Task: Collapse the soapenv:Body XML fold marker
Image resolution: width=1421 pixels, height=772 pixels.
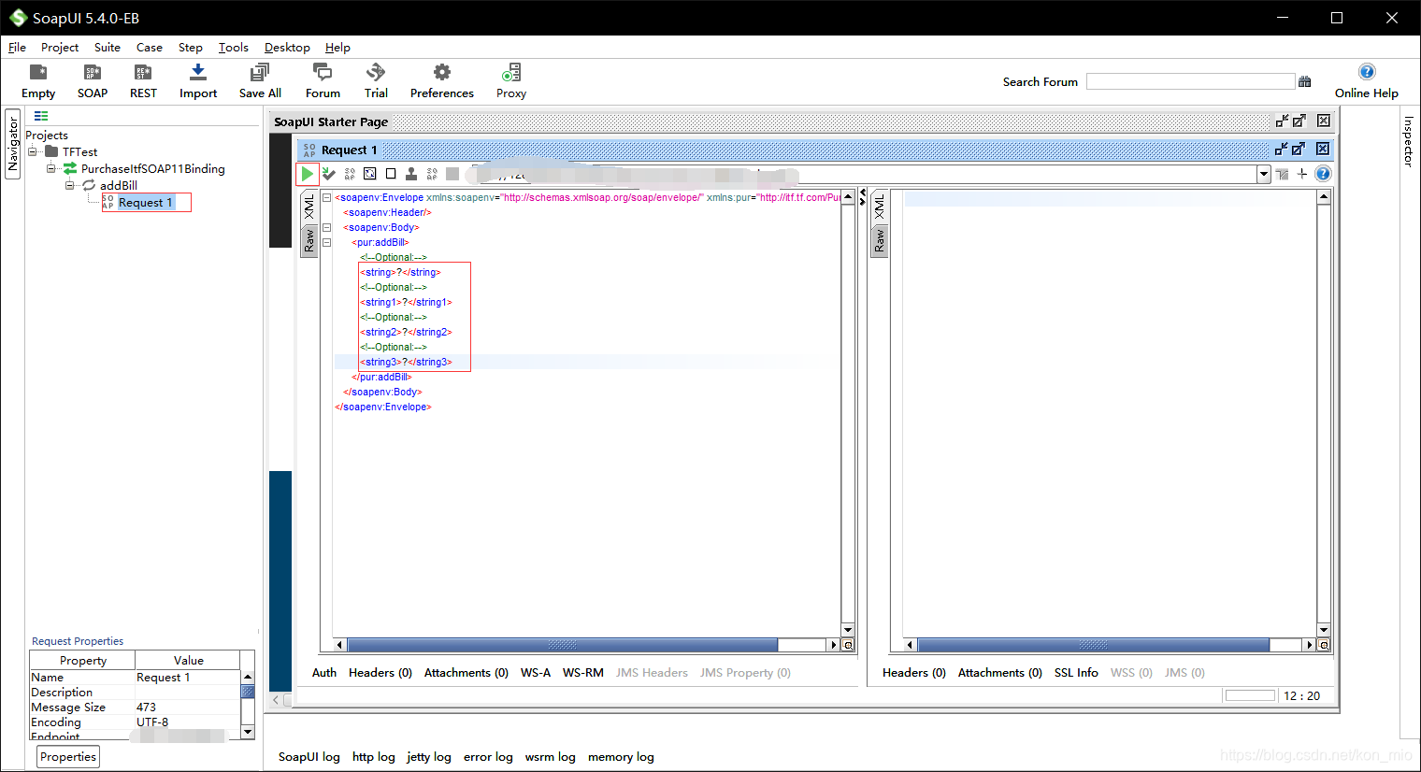Action: click(326, 227)
